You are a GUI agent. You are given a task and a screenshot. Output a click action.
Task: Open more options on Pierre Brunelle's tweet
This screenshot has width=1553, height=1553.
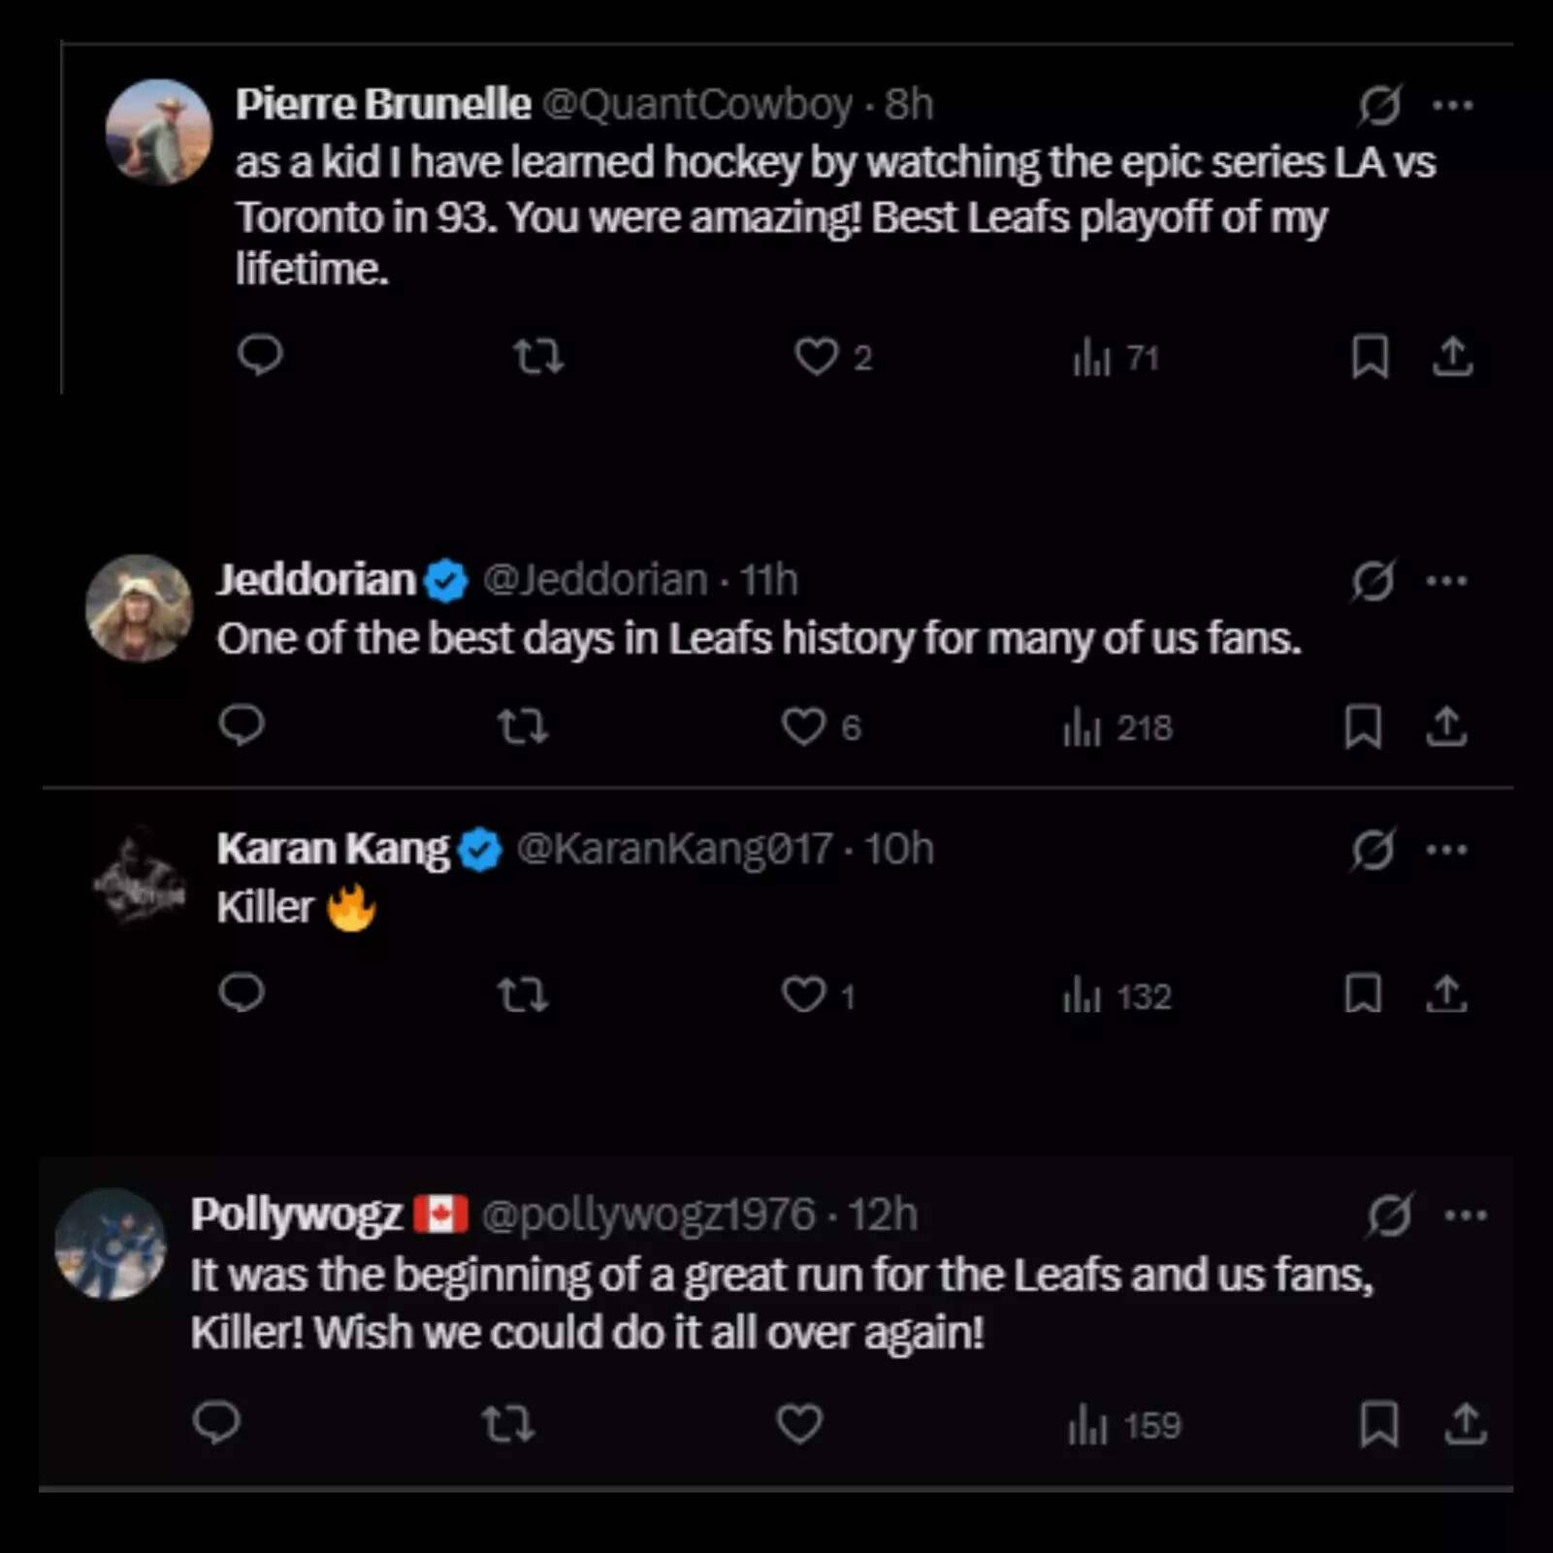(1452, 105)
